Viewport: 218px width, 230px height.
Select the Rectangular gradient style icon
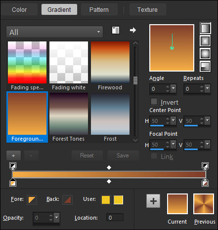tap(205, 41)
